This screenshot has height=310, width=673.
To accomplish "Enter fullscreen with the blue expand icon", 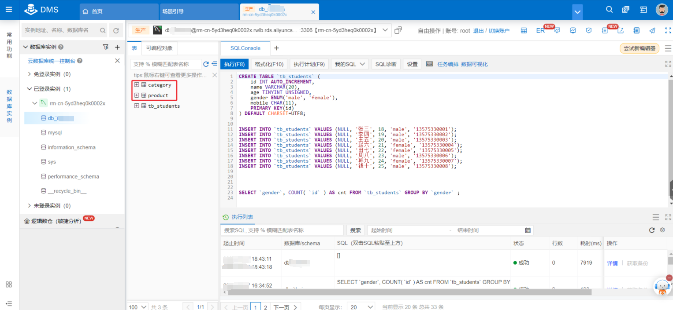I will [x=668, y=30].
